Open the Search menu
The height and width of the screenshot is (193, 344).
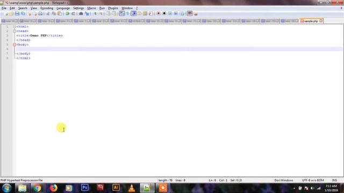pos(23,8)
